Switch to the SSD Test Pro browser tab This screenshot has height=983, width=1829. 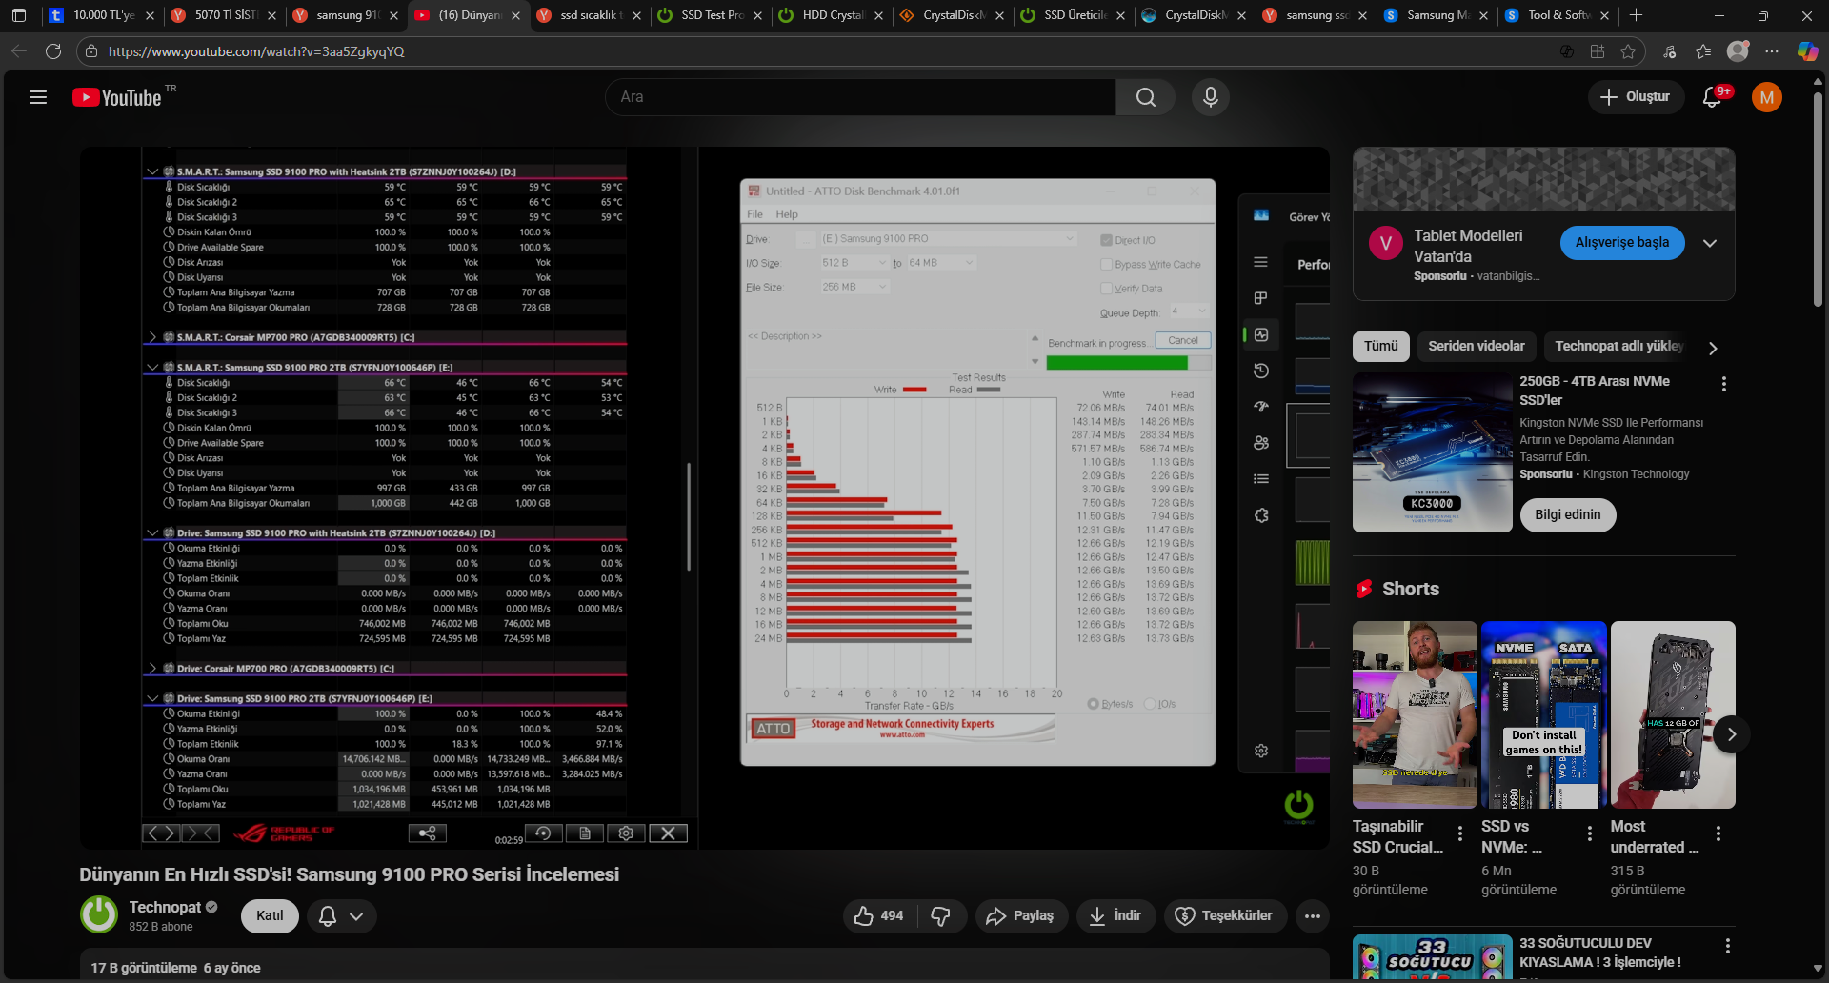pyautogui.click(x=711, y=15)
